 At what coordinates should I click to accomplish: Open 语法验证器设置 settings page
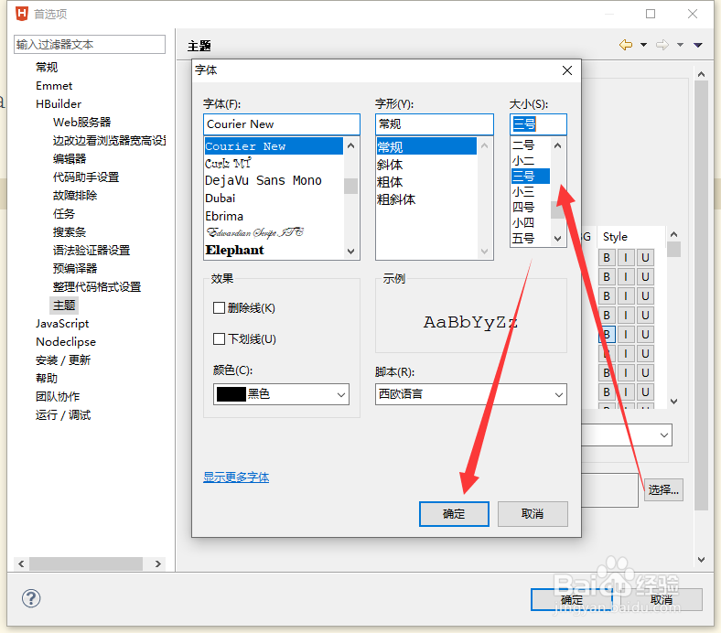pos(91,250)
